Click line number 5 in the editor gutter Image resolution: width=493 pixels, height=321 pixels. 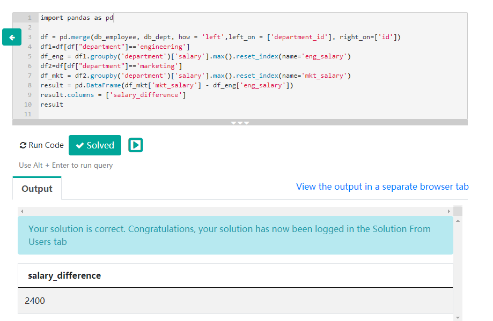[x=28, y=56]
